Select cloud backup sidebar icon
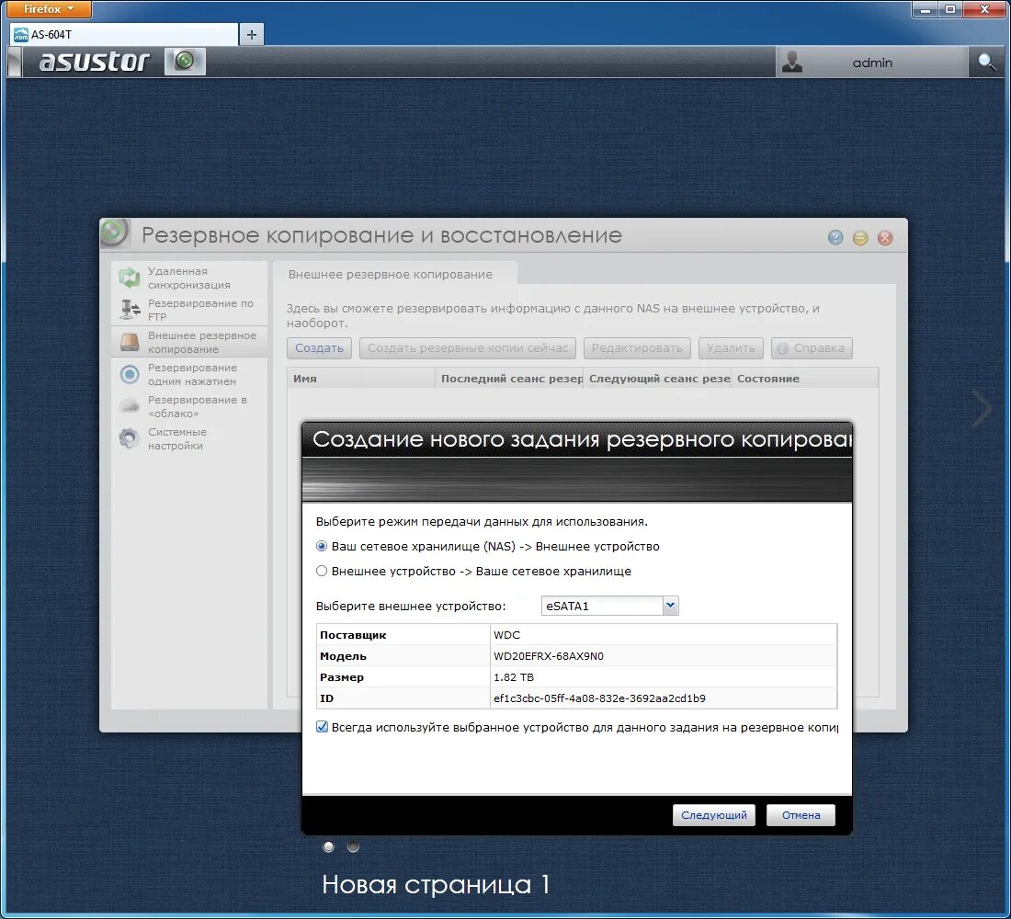The height and width of the screenshot is (919, 1011). 130,405
